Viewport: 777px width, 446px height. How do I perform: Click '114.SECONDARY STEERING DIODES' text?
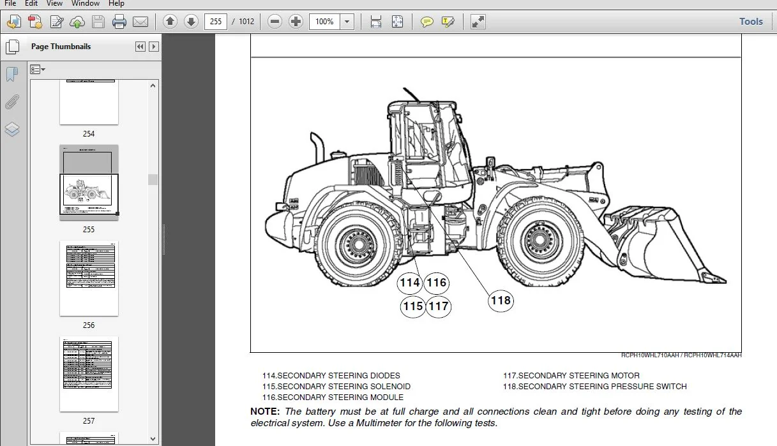coord(331,376)
